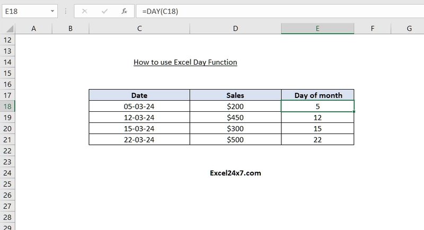Viewport: 424px width, 230px height.
Task: Select row 18 header
Action: (7, 107)
